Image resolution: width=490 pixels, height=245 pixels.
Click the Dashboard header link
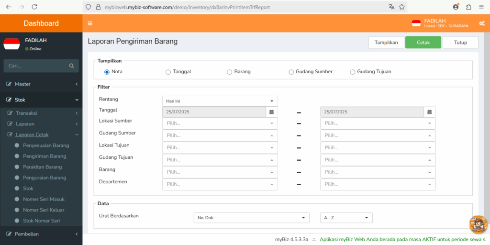tap(41, 23)
